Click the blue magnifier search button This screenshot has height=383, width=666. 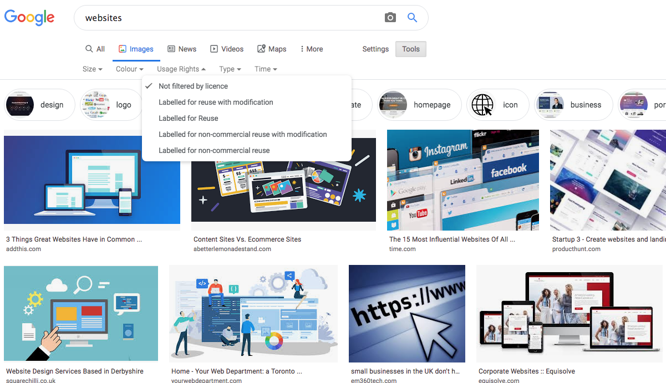tap(412, 18)
